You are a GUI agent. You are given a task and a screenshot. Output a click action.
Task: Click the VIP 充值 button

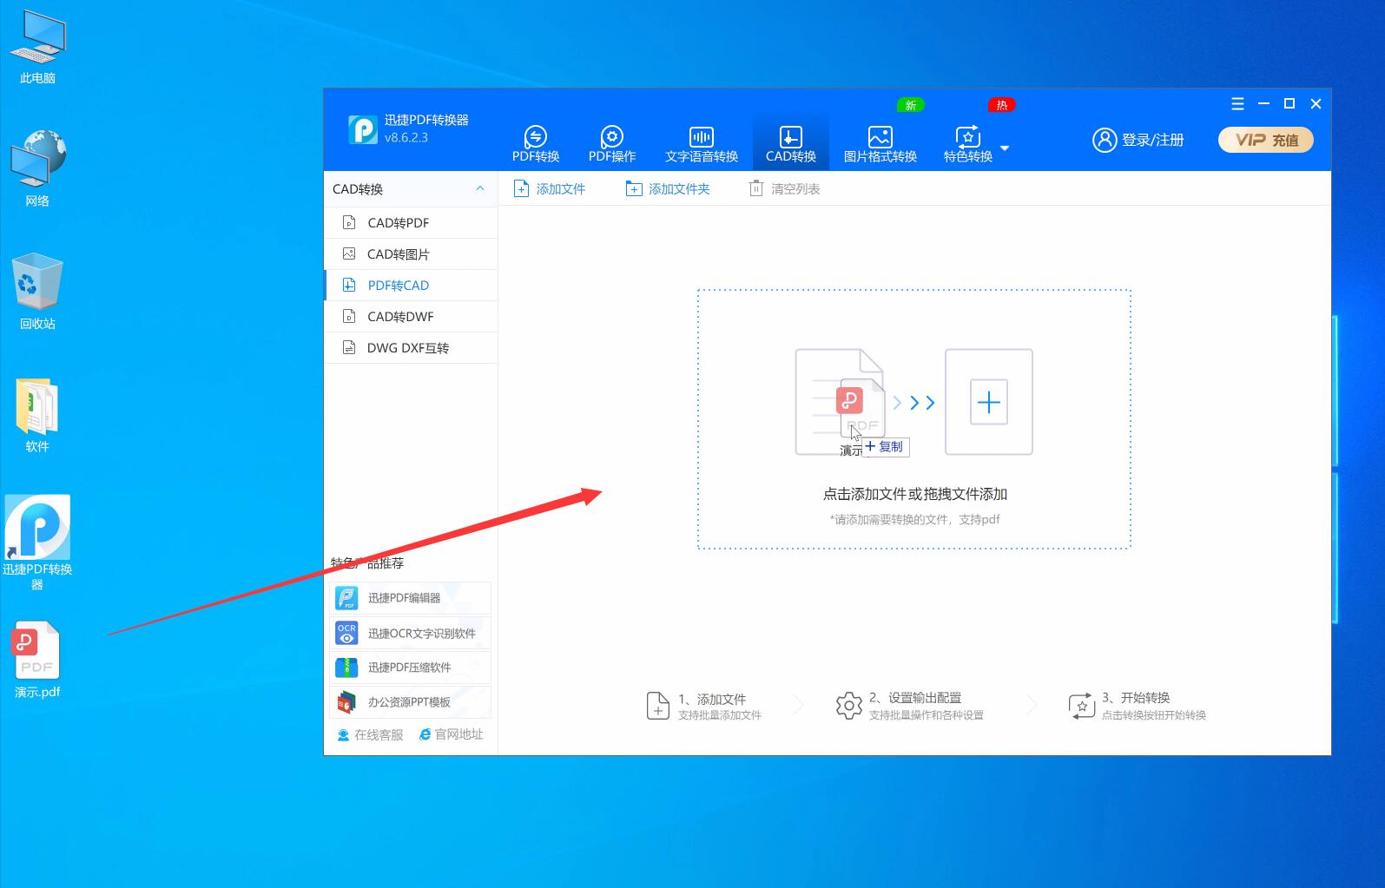pyautogui.click(x=1266, y=140)
